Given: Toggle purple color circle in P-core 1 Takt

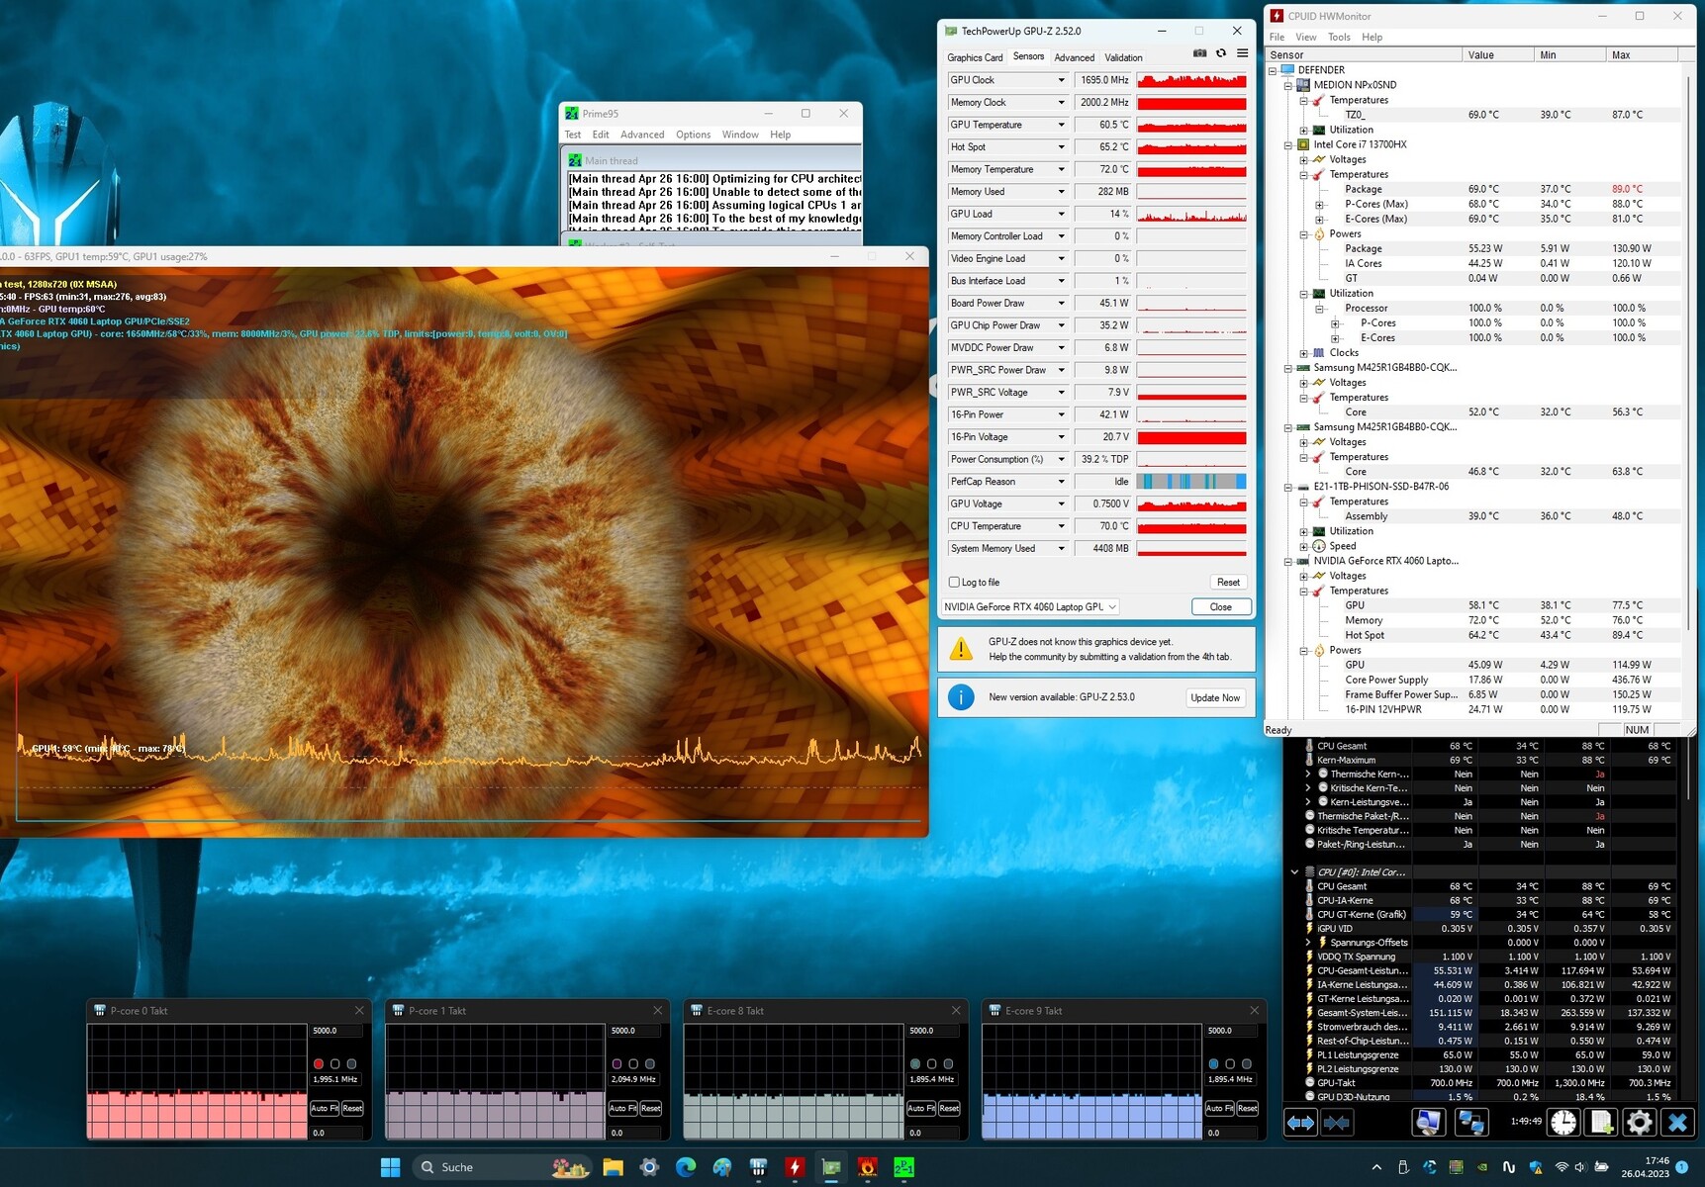Looking at the screenshot, I should (617, 1063).
